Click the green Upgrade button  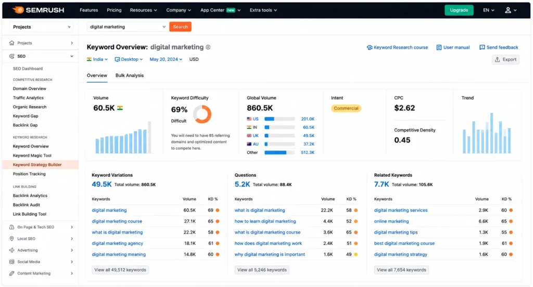[x=459, y=10]
